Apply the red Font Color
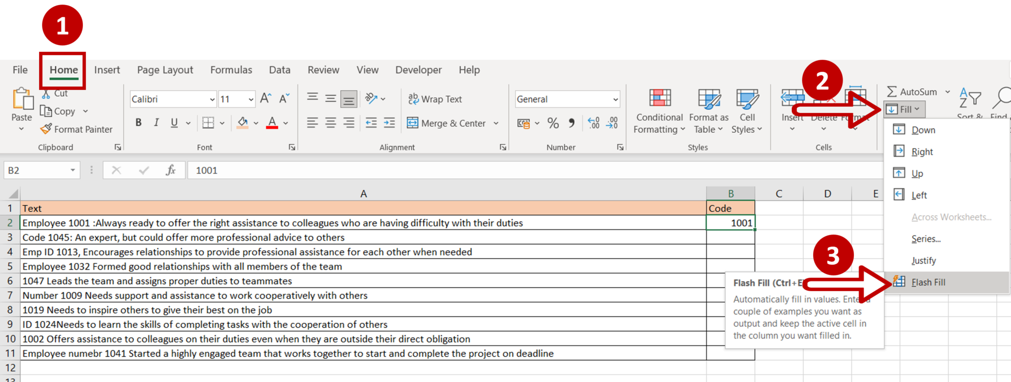This screenshot has width=1011, height=382. tap(272, 122)
